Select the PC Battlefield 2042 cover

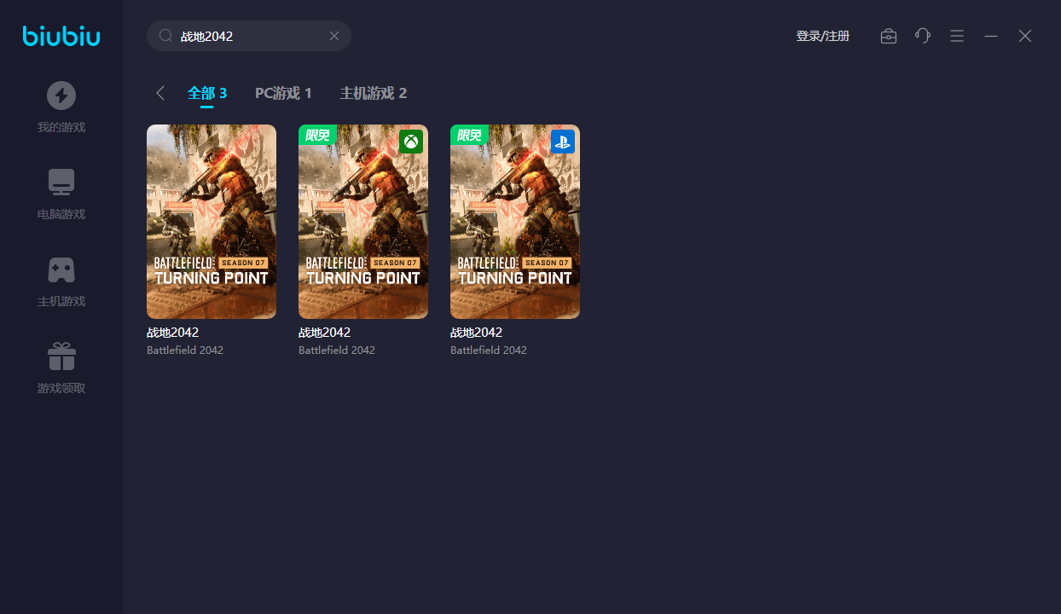tap(212, 222)
